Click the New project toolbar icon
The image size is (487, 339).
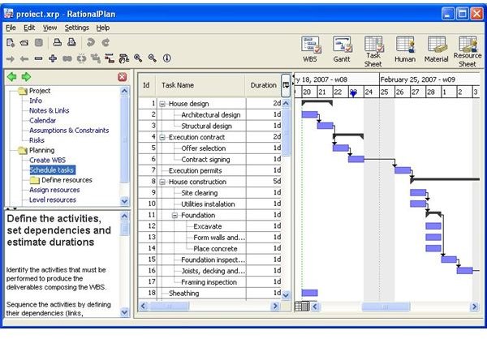11,42
